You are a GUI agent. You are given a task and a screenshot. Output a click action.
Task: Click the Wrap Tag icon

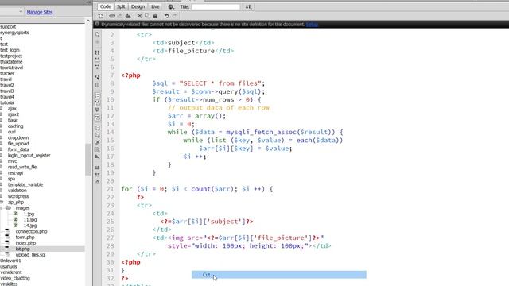point(97,142)
